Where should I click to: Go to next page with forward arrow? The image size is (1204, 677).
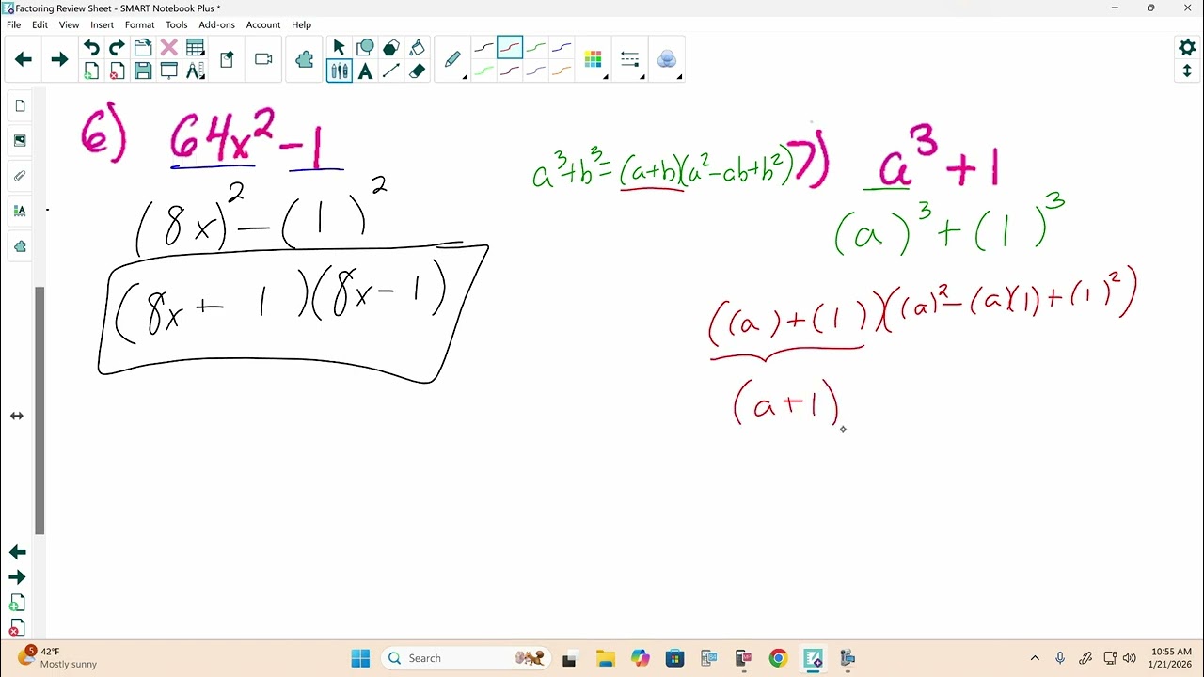point(59,59)
